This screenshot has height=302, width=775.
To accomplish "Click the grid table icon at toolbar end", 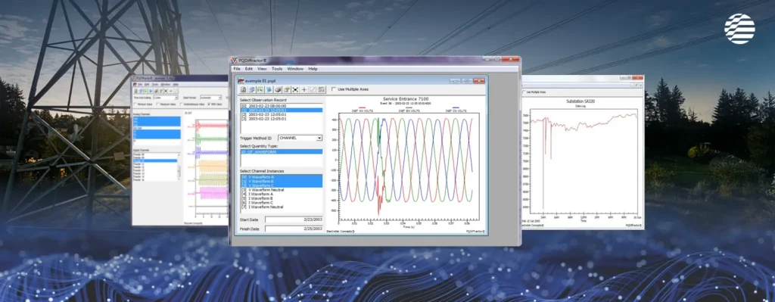I will tap(322, 89).
